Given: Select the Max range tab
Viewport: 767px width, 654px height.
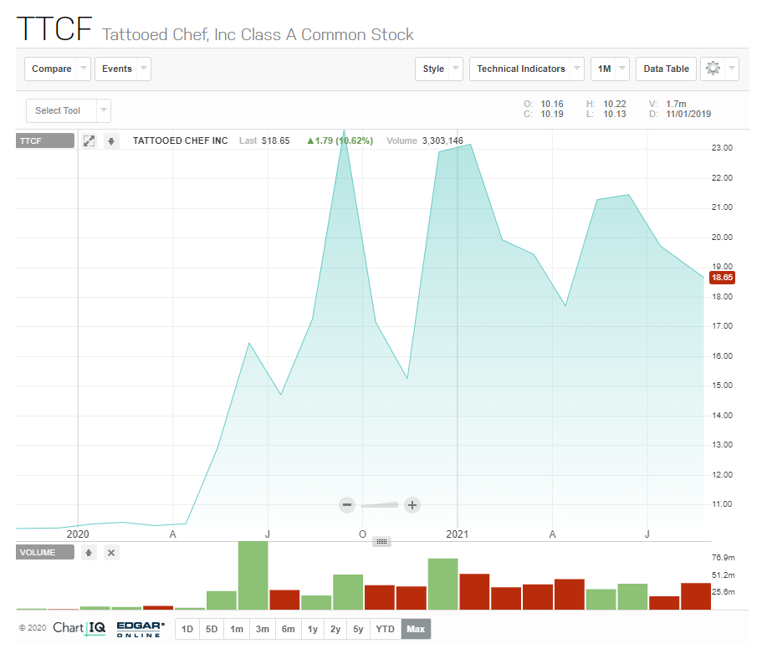Looking at the screenshot, I should pyautogui.click(x=416, y=629).
